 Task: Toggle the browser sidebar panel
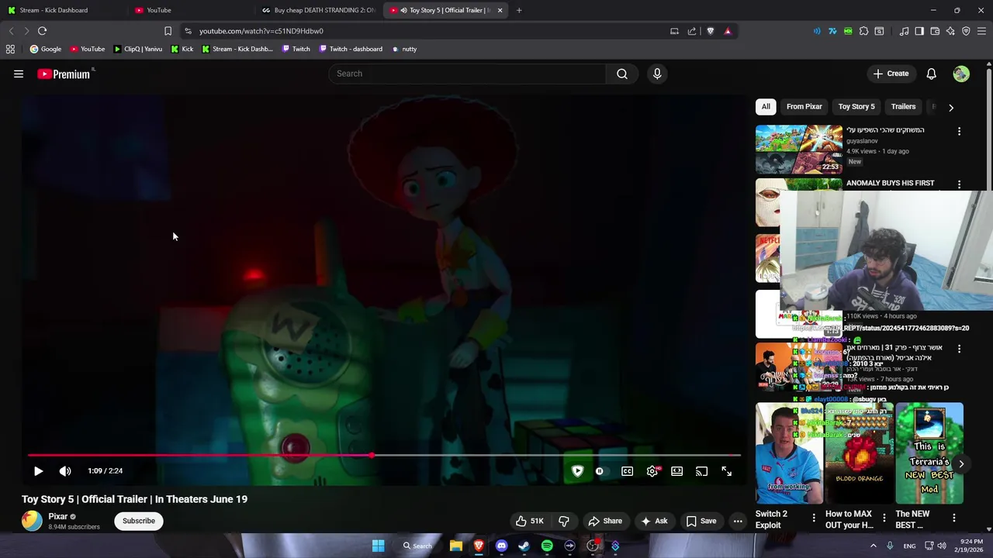pos(919,31)
